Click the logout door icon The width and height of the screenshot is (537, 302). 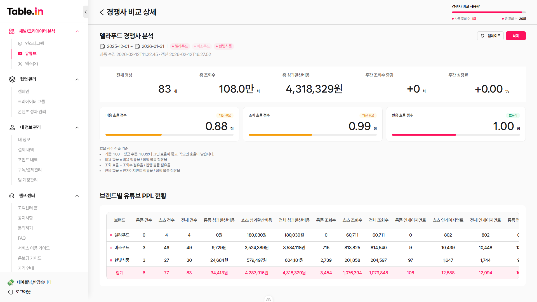(x=10, y=292)
